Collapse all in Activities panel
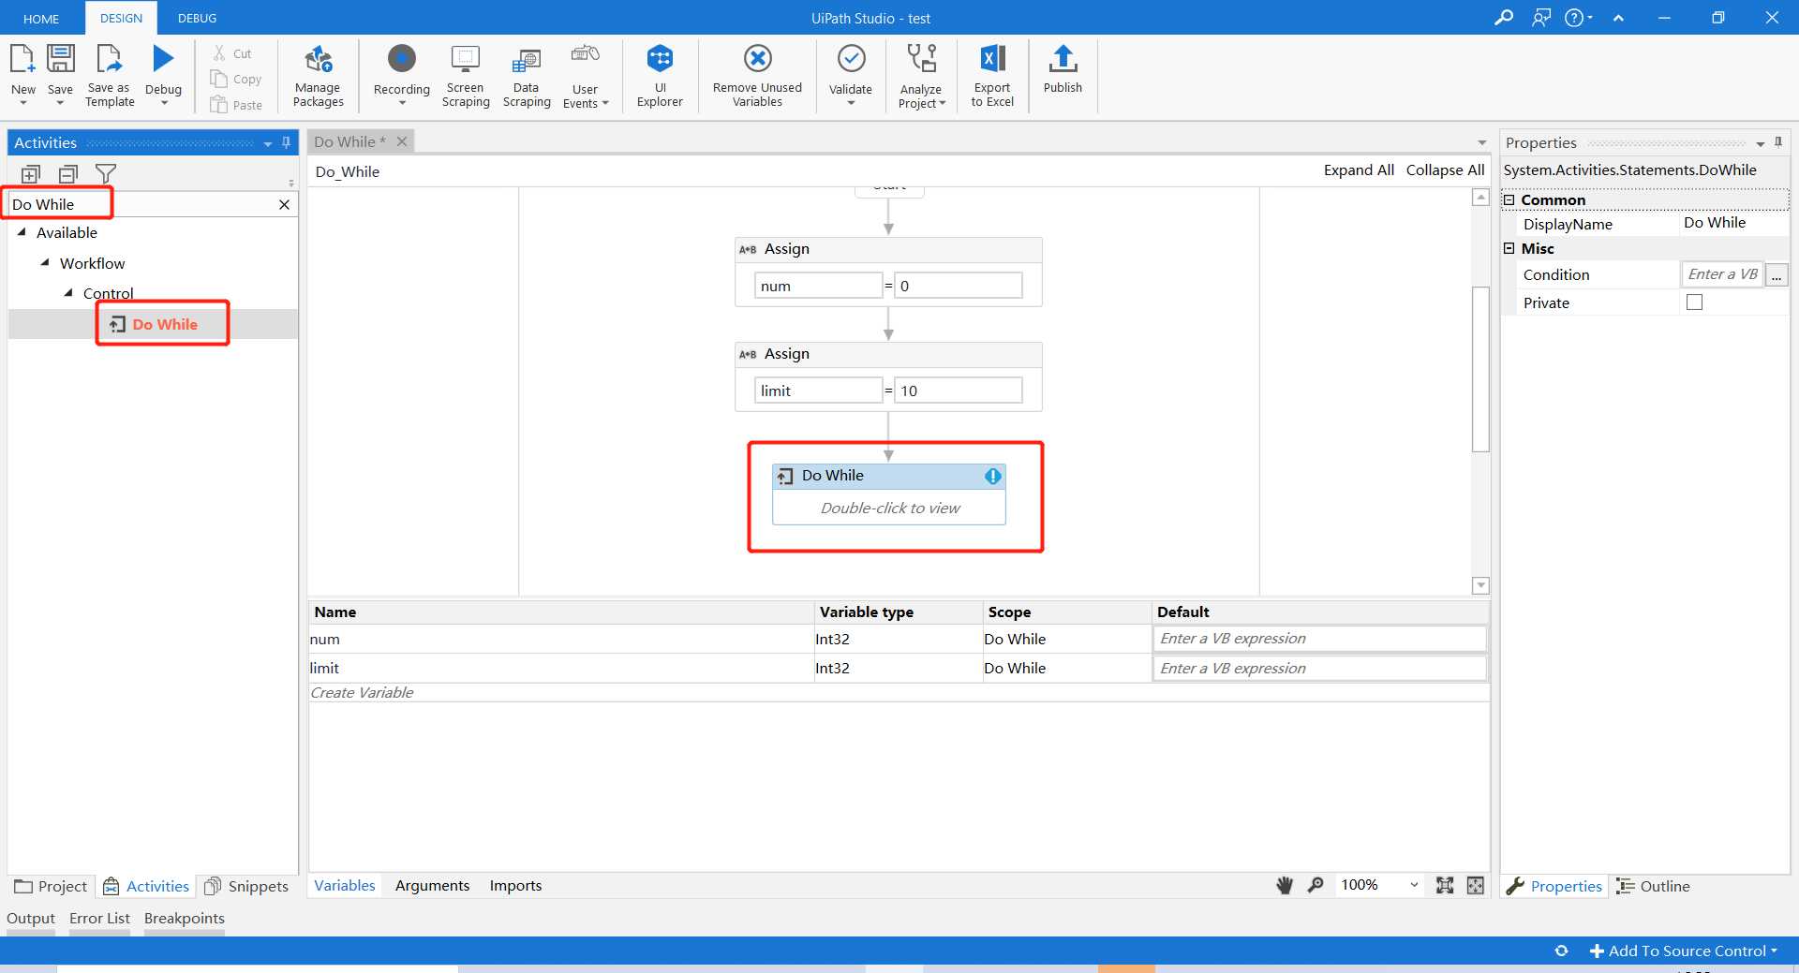This screenshot has height=973, width=1799. point(68,174)
